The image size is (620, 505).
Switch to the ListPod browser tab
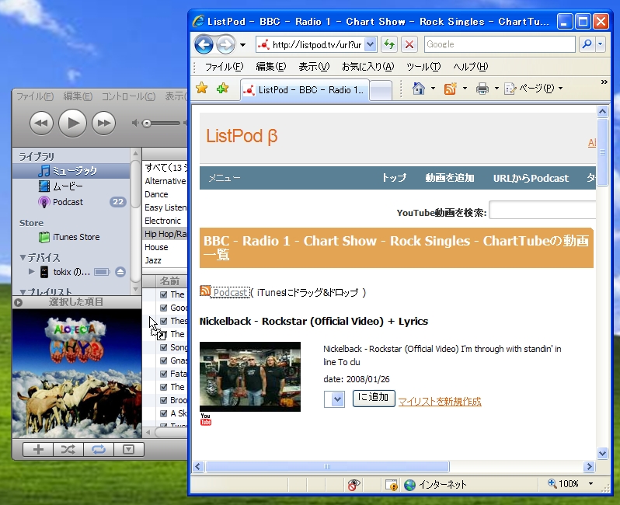point(305,90)
